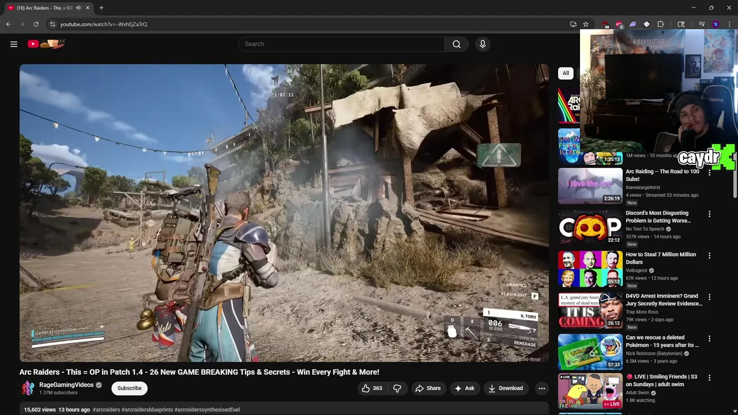
Task: Open the media controls icon
Action: pos(702,24)
